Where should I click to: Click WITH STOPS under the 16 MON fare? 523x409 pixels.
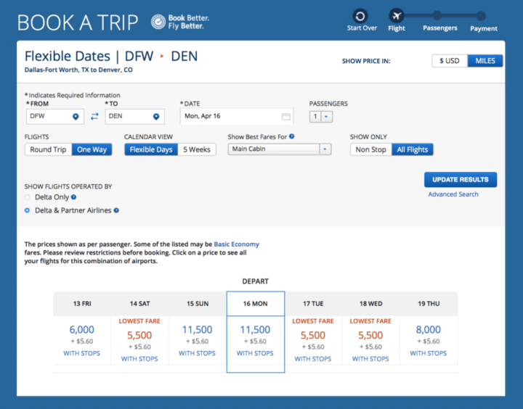(x=255, y=353)
